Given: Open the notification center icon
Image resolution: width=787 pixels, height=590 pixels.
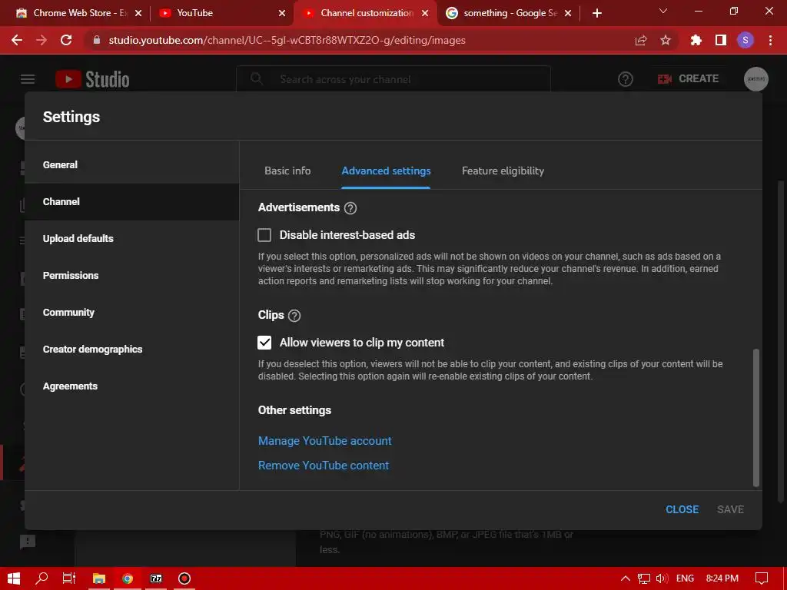Looking at the screenshot, I should [762, 578].
